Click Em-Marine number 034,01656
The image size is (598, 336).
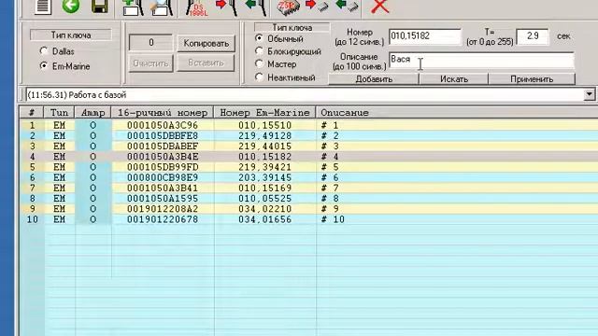pos(264,219)
